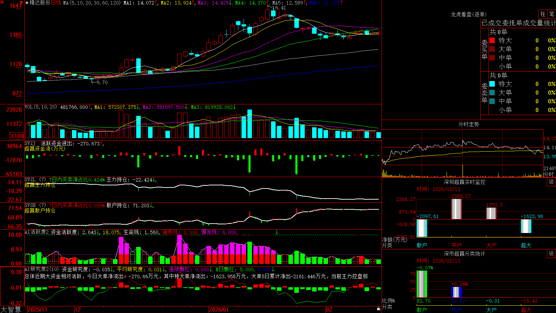Click the 深市超赢分类统计 panel title

click(x=465, y=254)
